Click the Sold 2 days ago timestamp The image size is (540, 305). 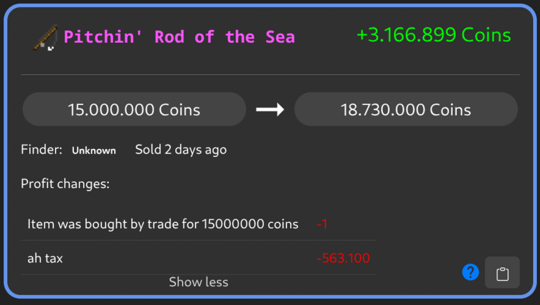(x=181, y=150)
